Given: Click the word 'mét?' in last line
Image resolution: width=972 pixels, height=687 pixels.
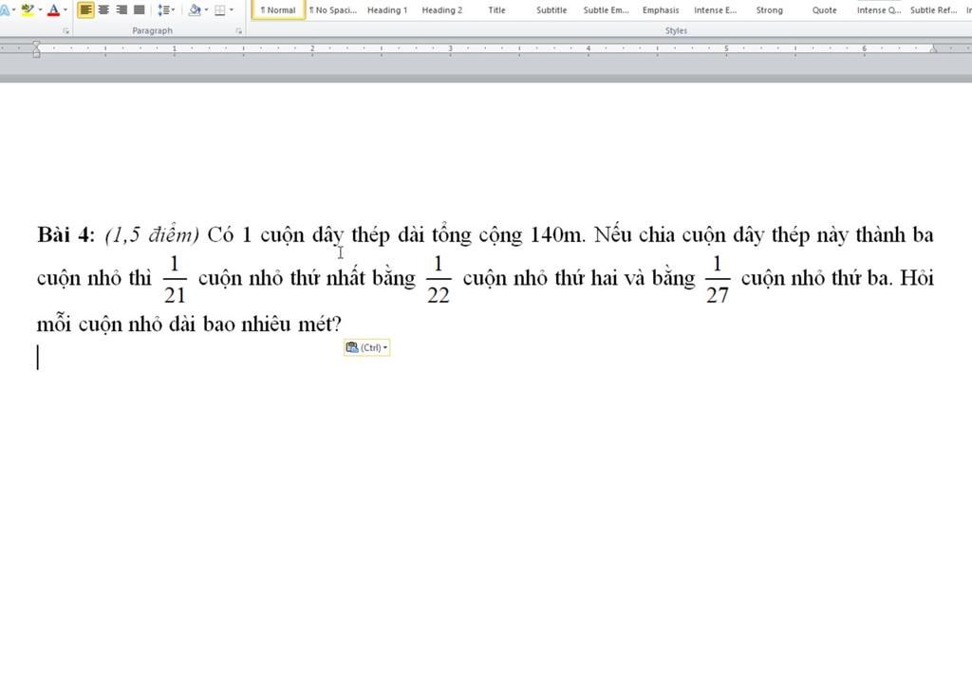Looking at the screenshot, I should click(320, 324).
